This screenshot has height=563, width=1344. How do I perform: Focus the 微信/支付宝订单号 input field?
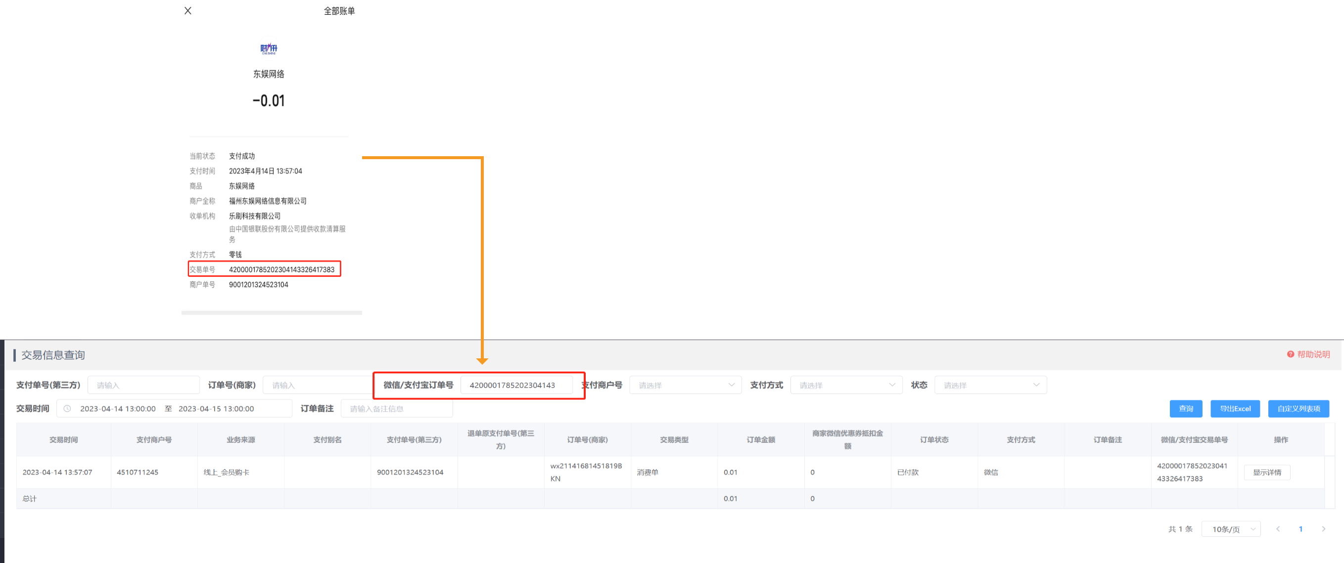(x=516, y=385)
